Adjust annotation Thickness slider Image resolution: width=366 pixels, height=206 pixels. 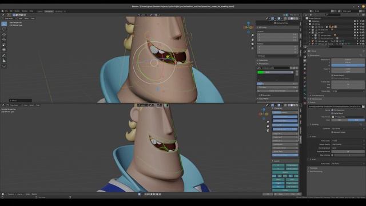pos(277,88)
